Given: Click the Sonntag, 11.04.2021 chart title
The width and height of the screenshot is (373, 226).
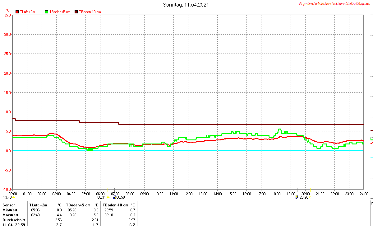Looking at the screenshot, I should [186, 5].
